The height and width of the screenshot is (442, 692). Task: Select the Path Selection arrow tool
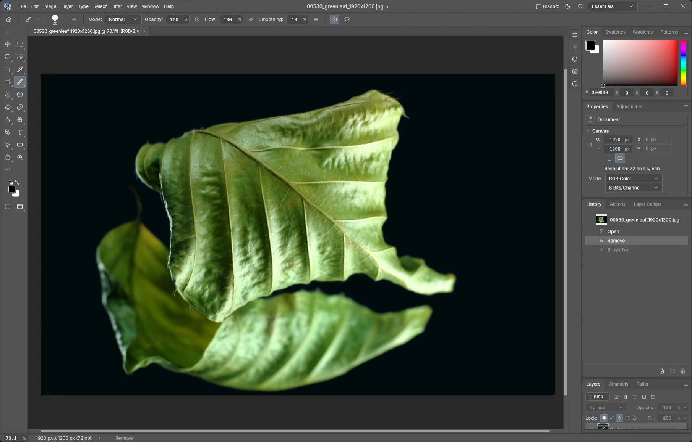[x=8, y=145]
